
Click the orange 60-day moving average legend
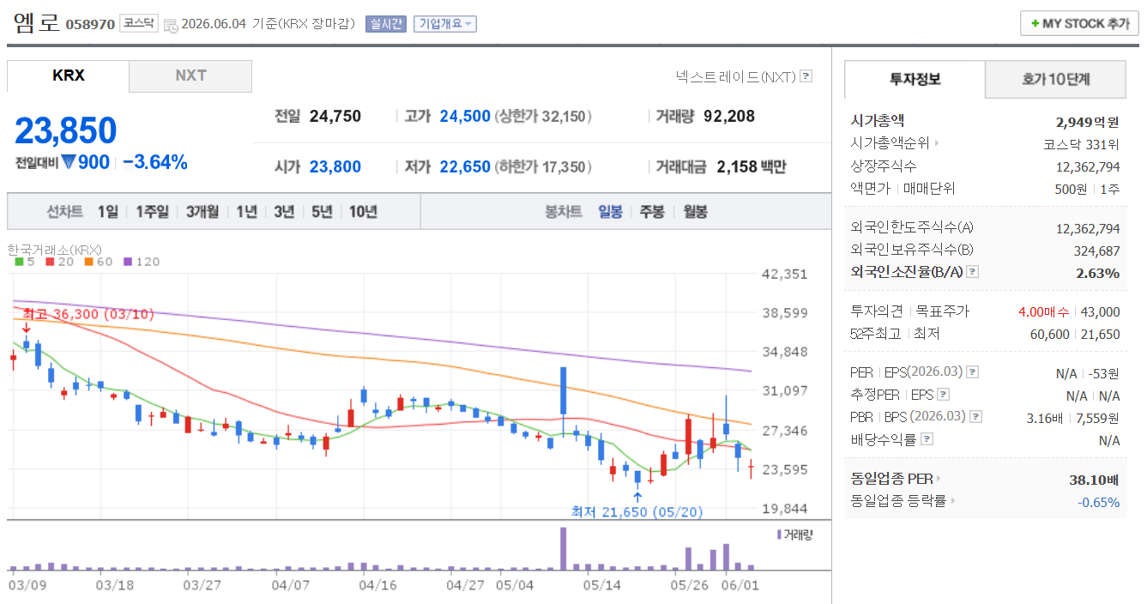pyautogui.click(x=99, y=262)
